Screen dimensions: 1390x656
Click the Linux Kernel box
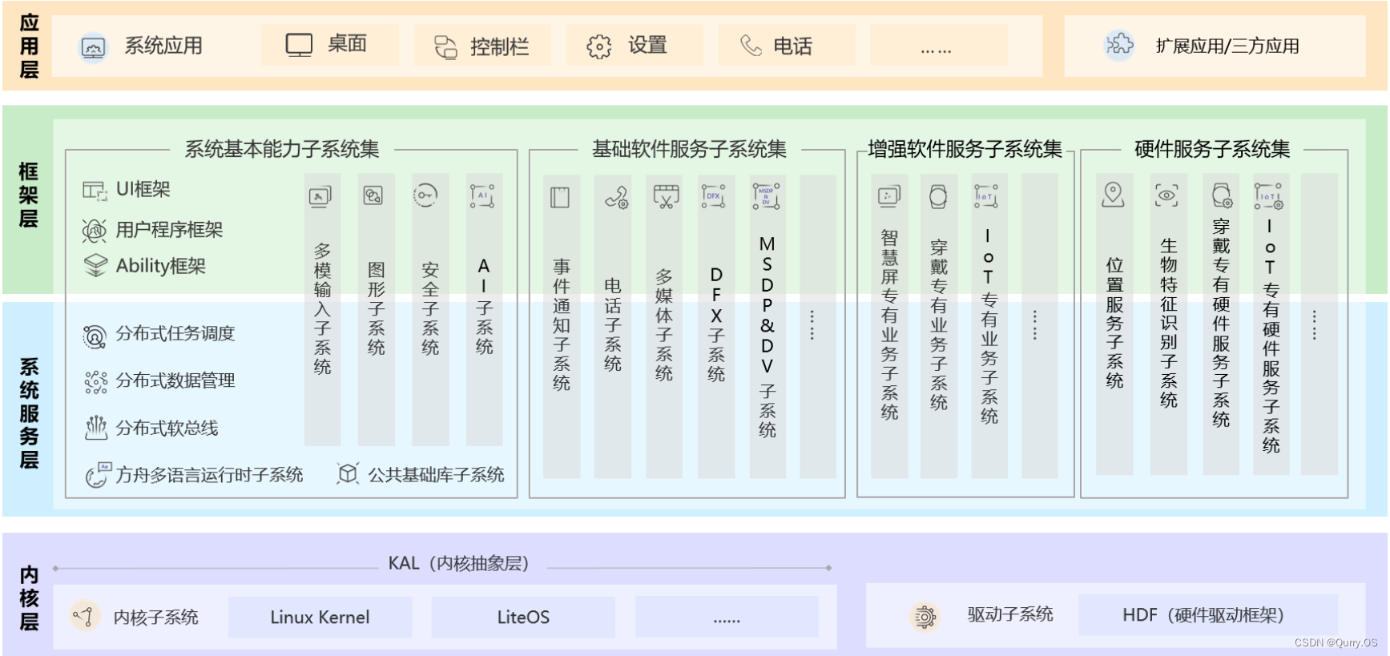(320, 617)
